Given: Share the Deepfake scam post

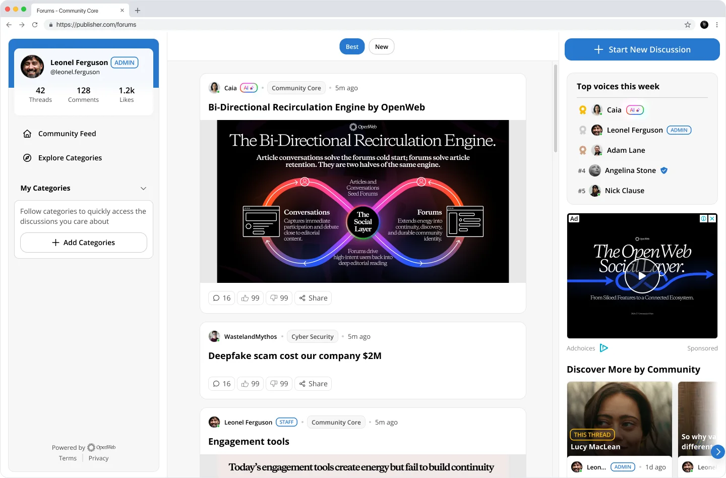Looking at the screenshot, I should coord(313,384).
